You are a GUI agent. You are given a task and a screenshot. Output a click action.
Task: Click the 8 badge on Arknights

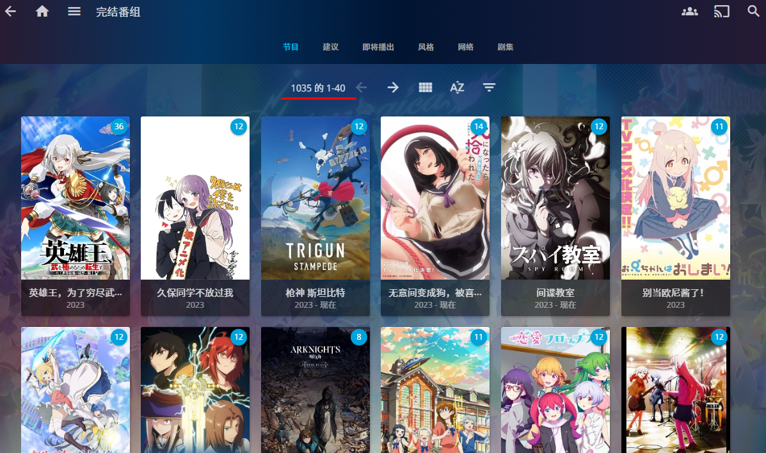click(x=358, y=337)
